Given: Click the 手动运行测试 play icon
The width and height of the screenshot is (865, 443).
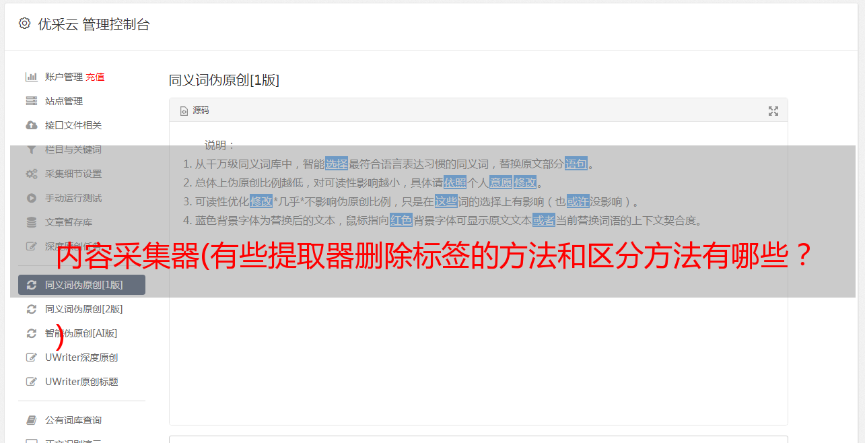Looking at the screenshot, I should (x=31, y=198).
